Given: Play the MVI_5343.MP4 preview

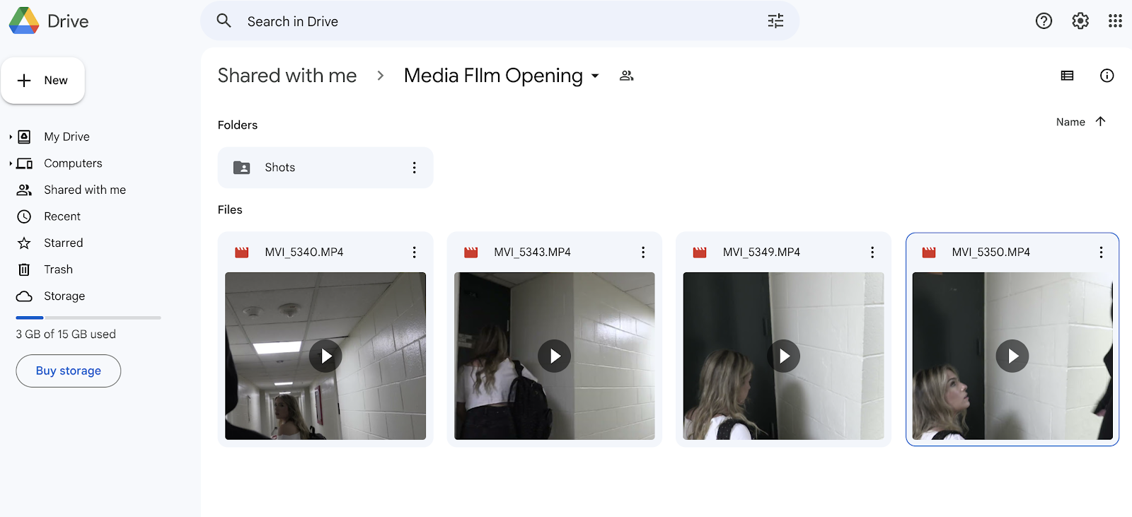Looking at the screenshot, I should (555, 356).
